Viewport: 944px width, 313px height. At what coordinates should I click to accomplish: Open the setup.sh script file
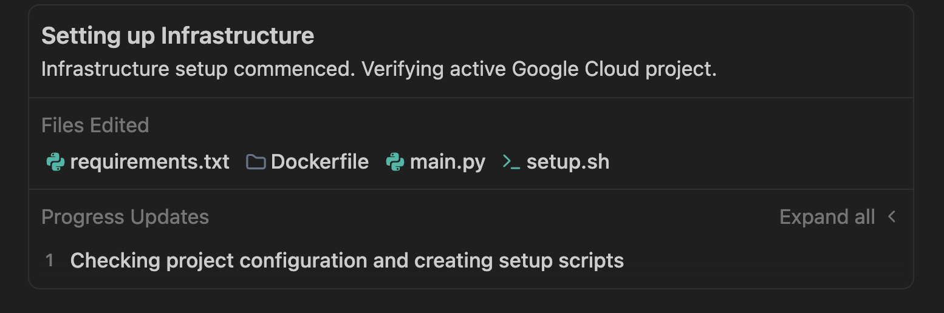point(567,162)
